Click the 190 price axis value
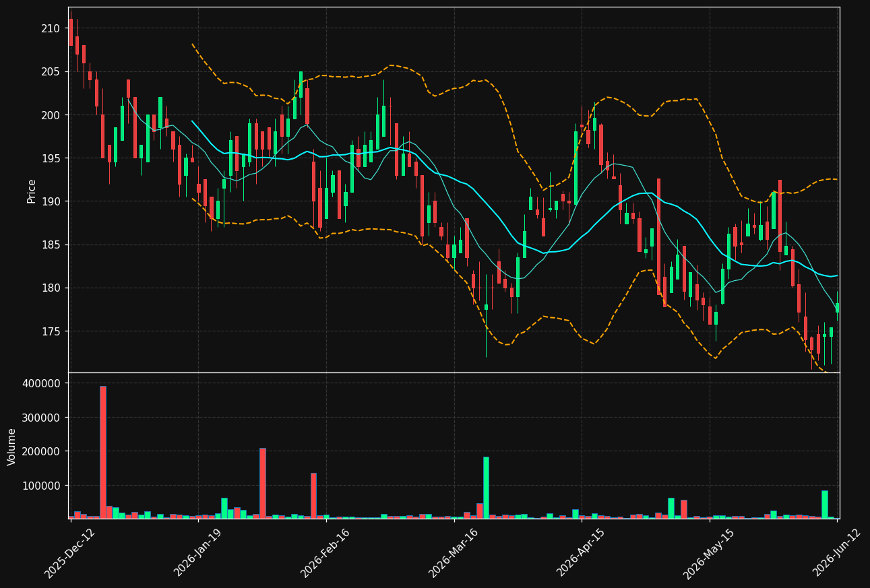870x588 pixels. [51, 201]
